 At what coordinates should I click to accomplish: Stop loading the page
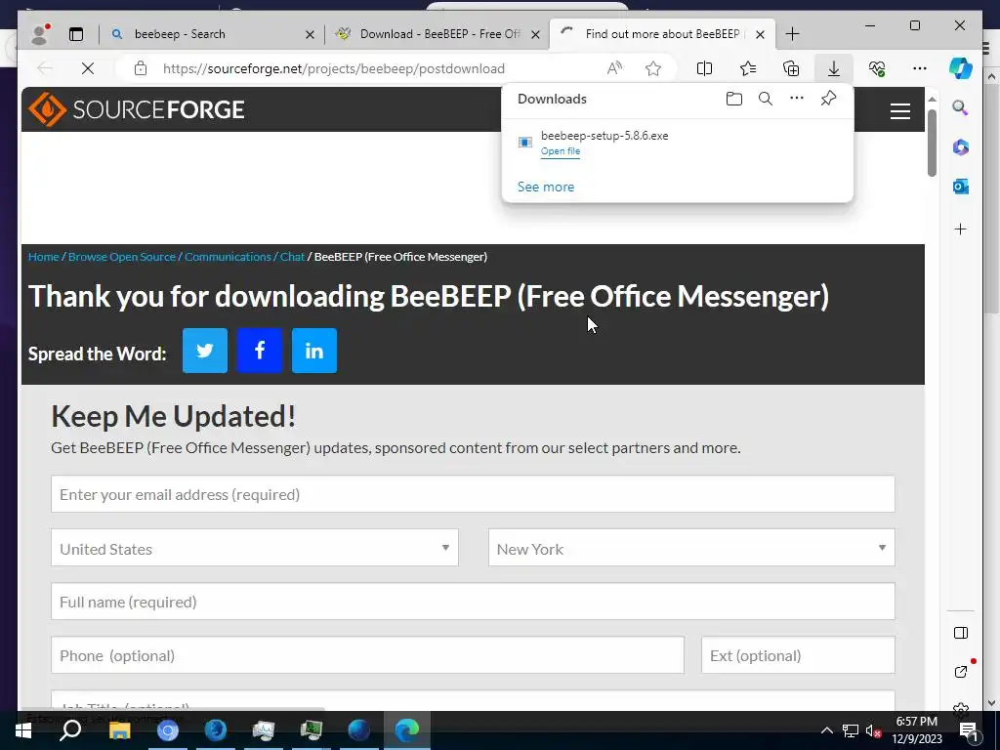coord(88,68)
